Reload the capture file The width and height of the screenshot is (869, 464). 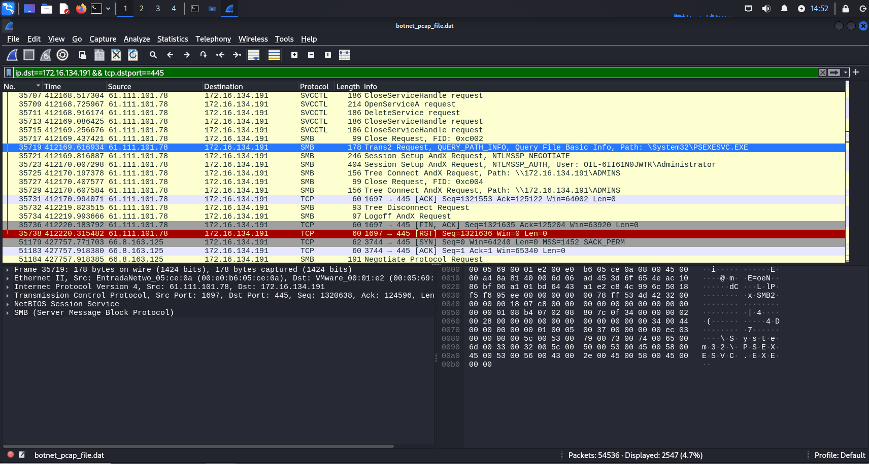(133, 55)
